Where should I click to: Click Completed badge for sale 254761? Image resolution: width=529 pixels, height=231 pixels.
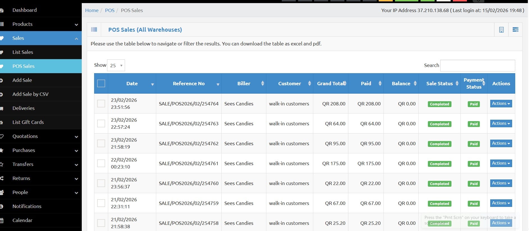click(x=439, y=164)
